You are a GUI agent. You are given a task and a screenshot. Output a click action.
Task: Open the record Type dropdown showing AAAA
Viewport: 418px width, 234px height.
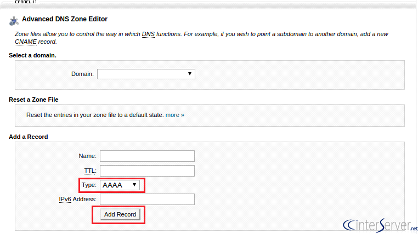tap(120, 185)
